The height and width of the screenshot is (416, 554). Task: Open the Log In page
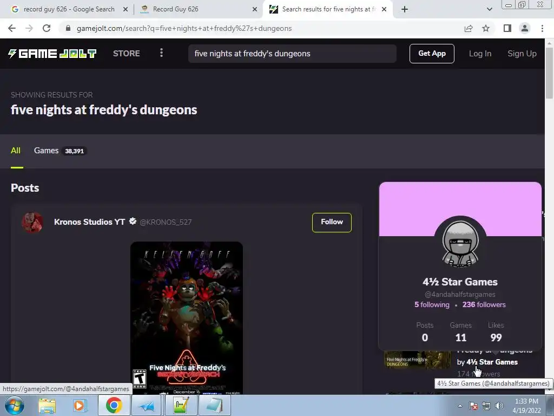(480, 54)
